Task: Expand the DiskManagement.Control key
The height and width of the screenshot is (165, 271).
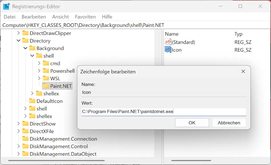Action: coord(19,146)
